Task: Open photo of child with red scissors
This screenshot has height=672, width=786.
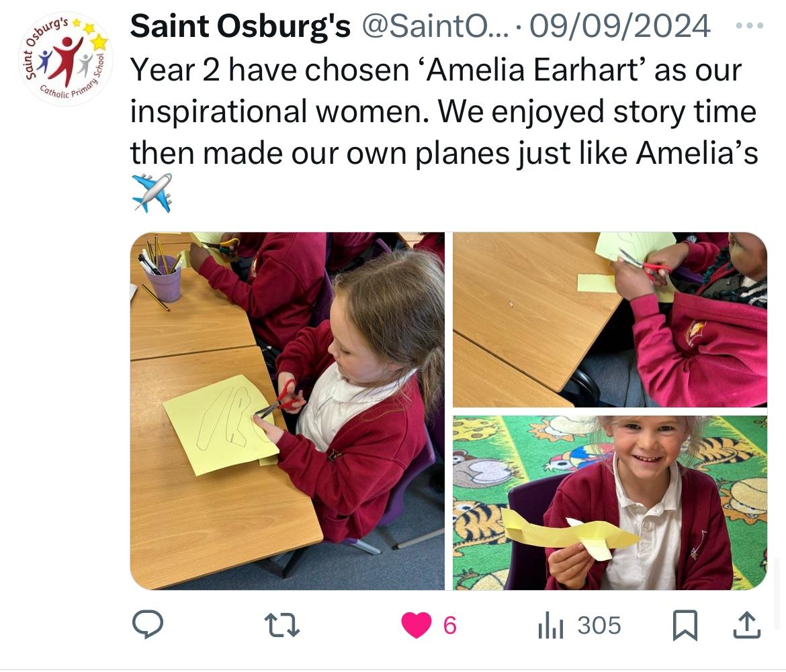Action: 610,320
